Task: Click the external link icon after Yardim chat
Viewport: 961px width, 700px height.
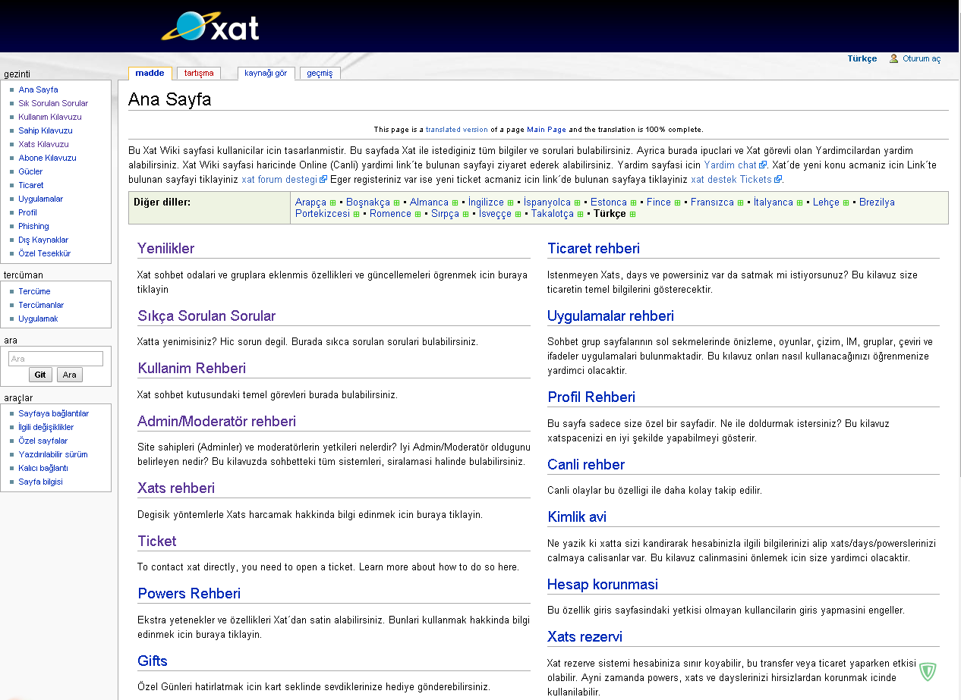Action: point(763,165)
